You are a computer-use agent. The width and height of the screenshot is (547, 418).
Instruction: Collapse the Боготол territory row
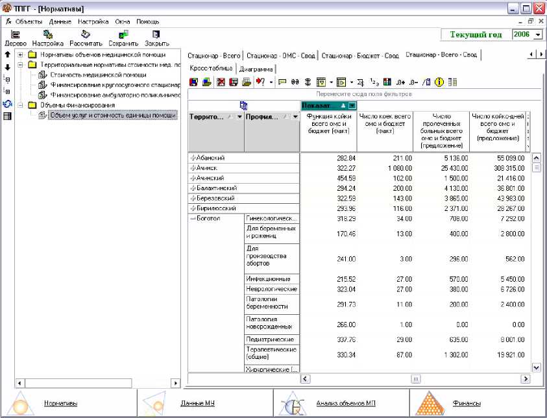pos(193,218)
